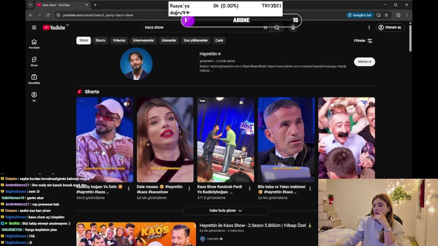Image resolution: width=438 pixels, height=246 pixels.
Task: Click the browser forward arrow
Action: point(39,15)
